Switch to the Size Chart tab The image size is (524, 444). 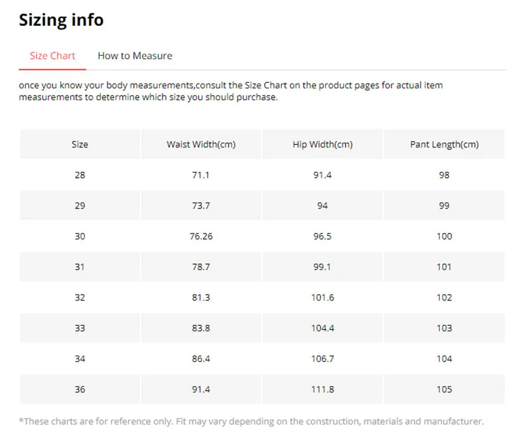click(x=52, y=56)
